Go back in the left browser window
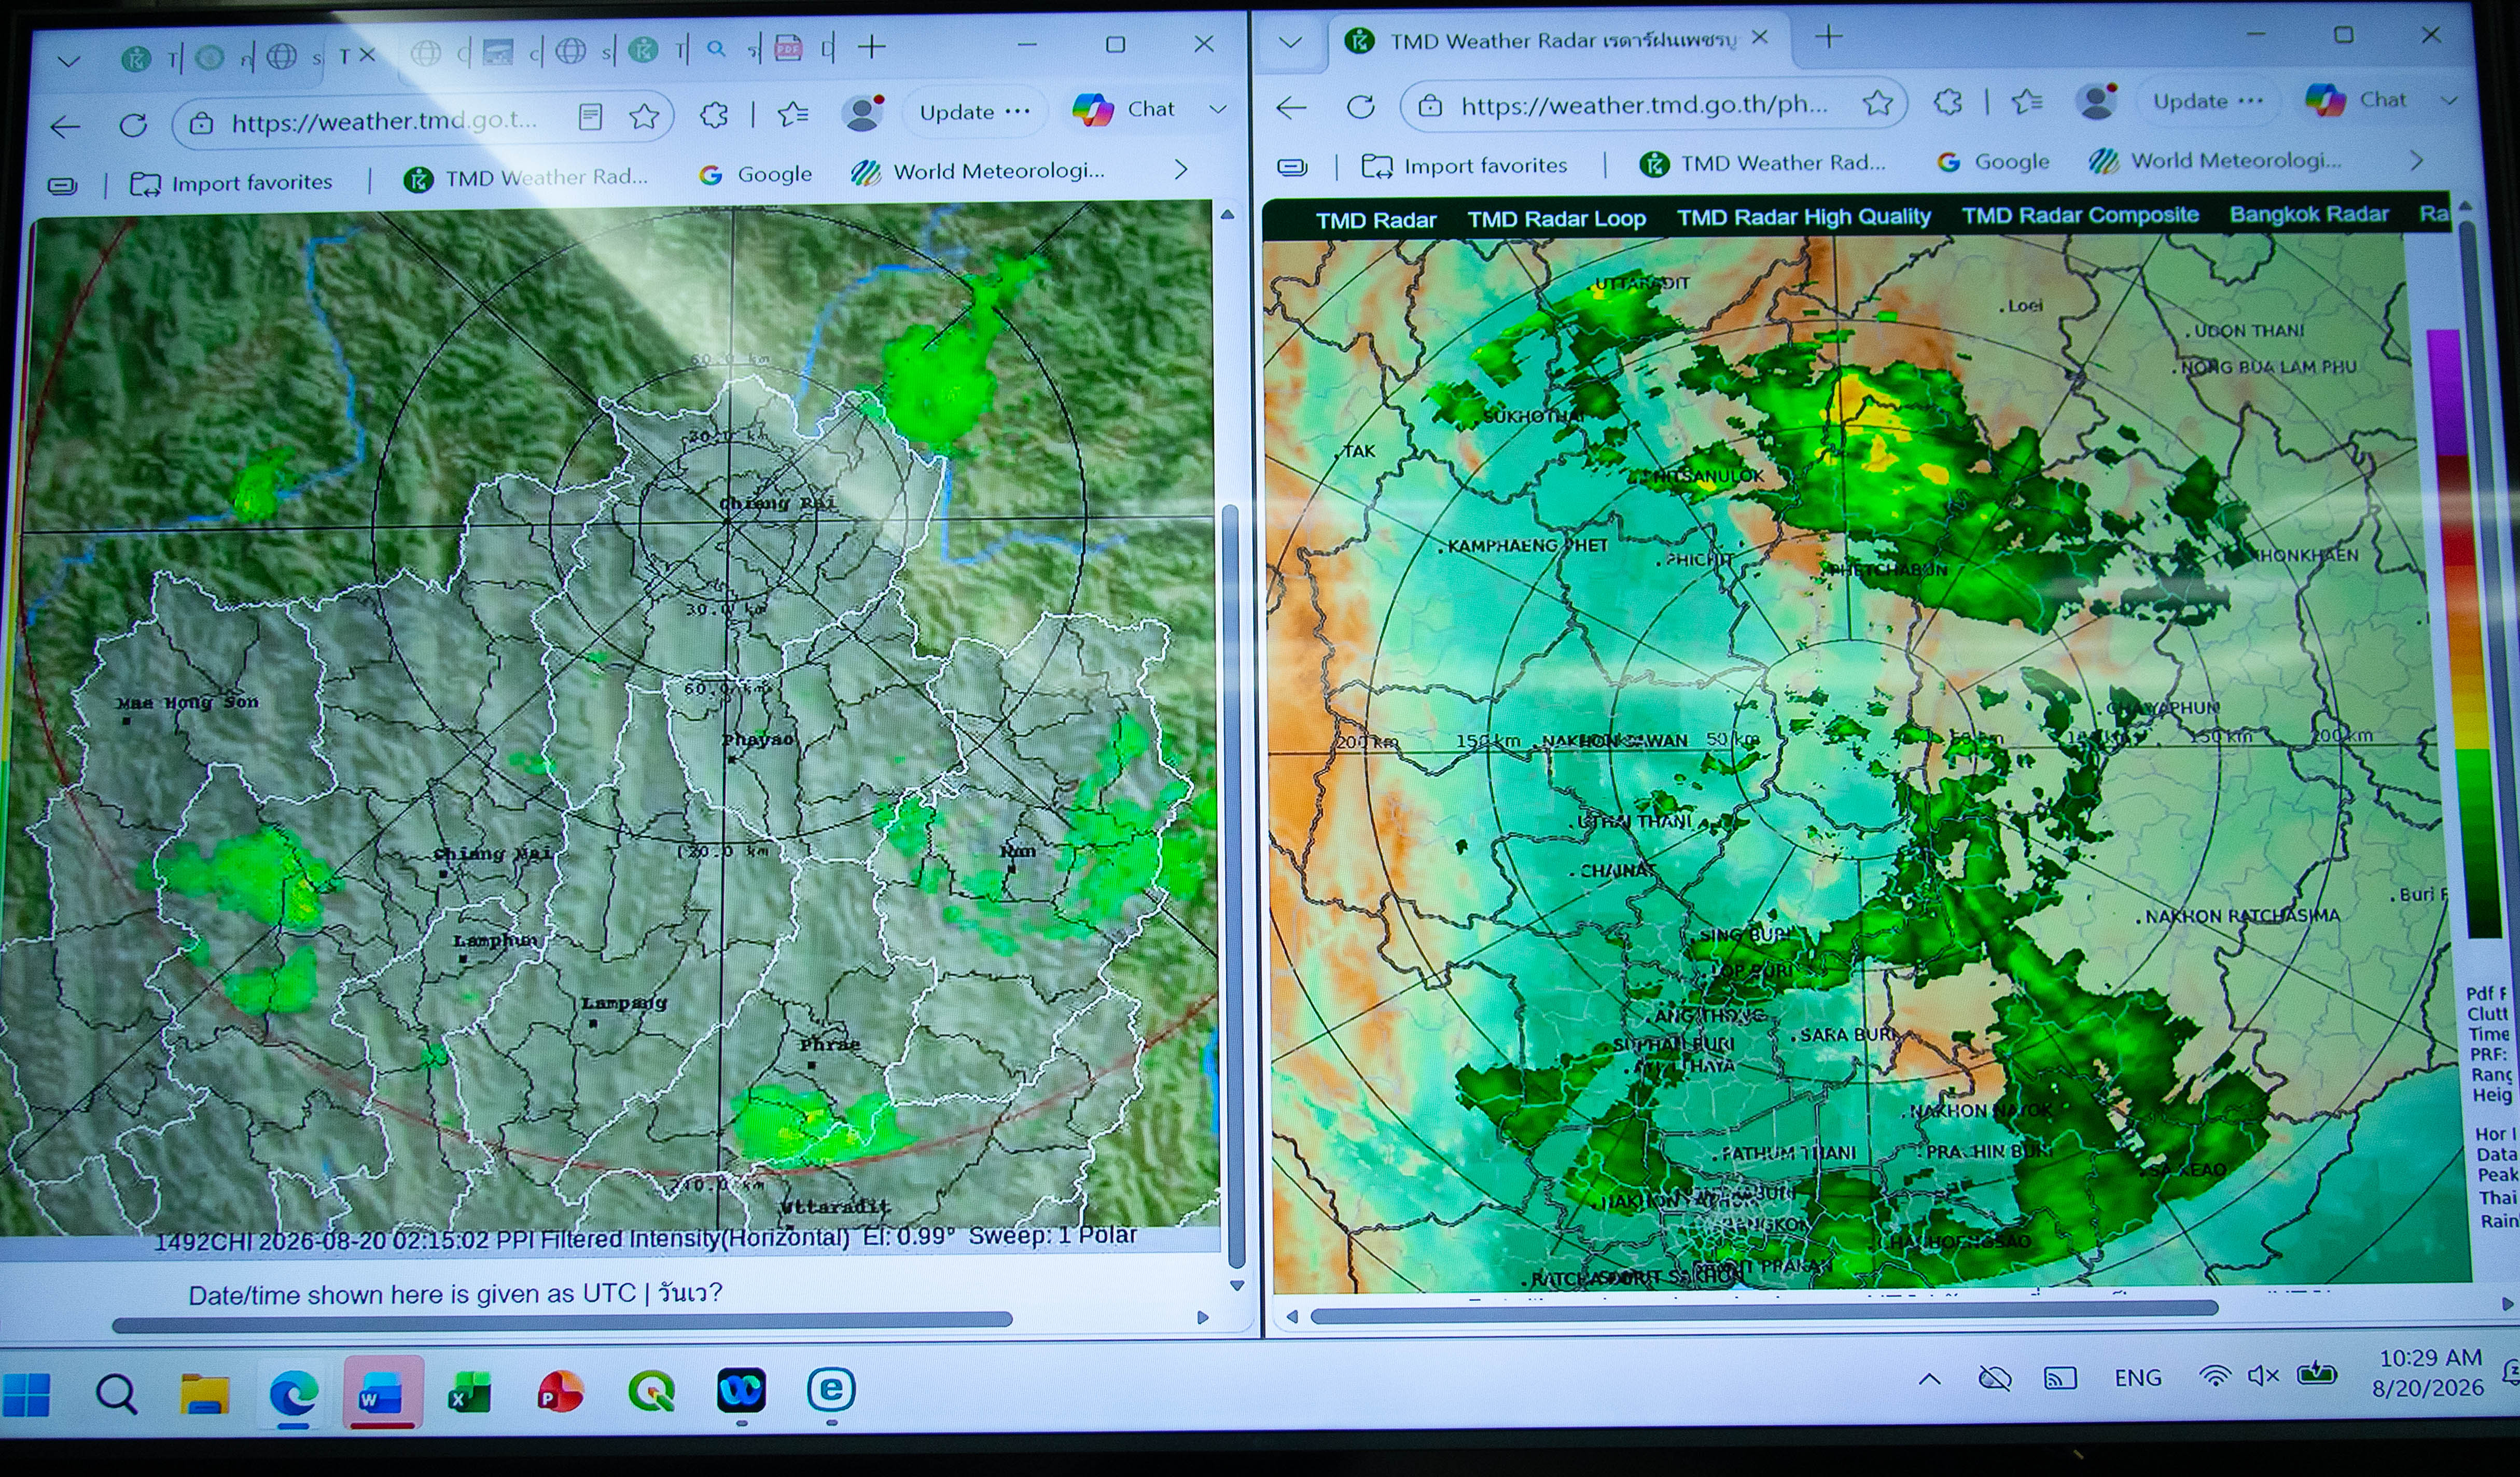The height and width of the screenshot is (1477, 2520). click(x=66, y=127)
